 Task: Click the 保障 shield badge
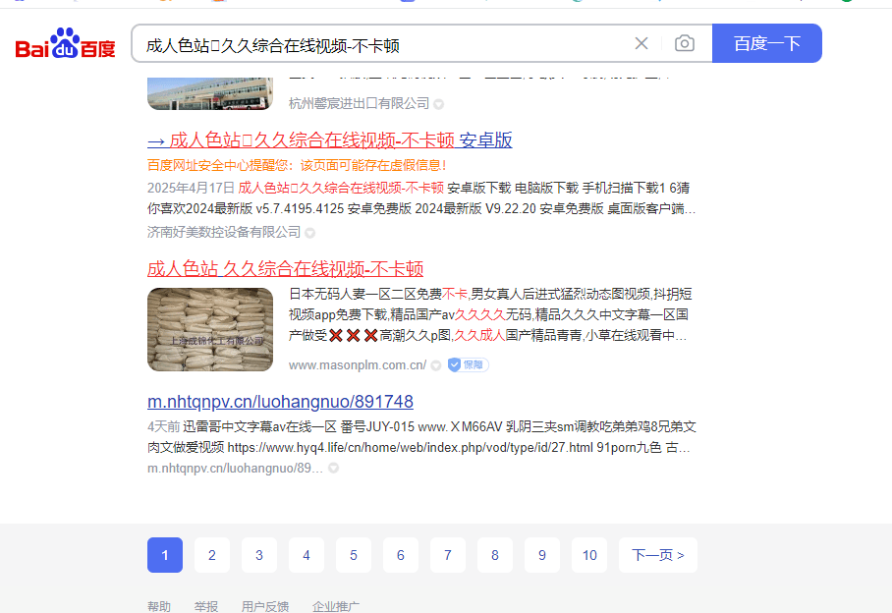tap(469, 365)
